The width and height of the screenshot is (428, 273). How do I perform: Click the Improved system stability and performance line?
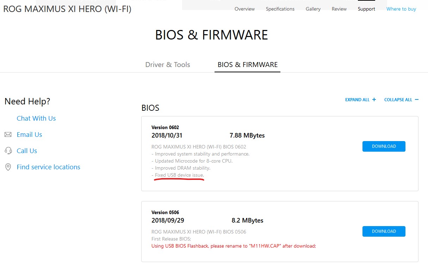[x=200, y=154]
